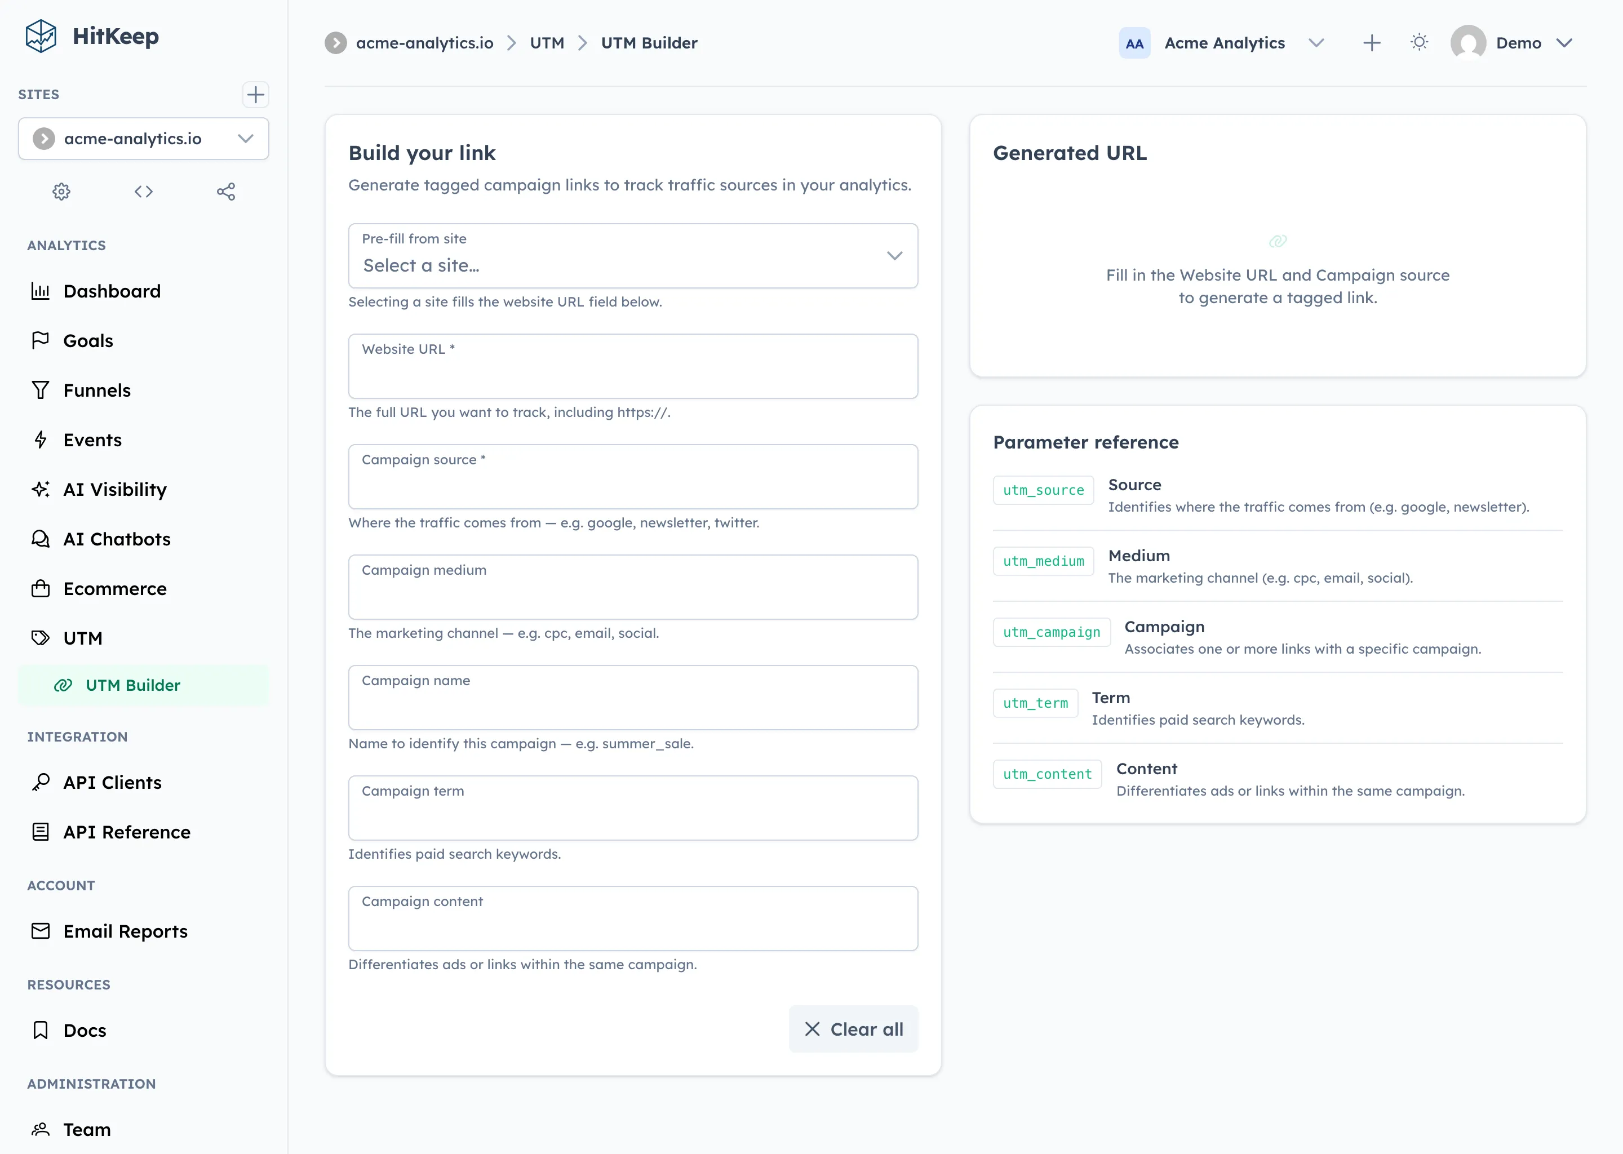This screenshot has height=1154, width=1623.
Task: Open the API Reference page
Action: coord(126,832)
